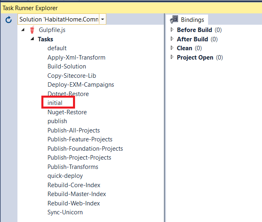
Task: Click the Gulpfile.js gulp cup icon
Action: [x=32, y=30]
